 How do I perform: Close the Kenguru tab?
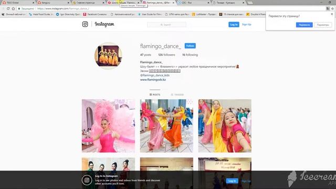pyautogui.click(x=68, y=3)
